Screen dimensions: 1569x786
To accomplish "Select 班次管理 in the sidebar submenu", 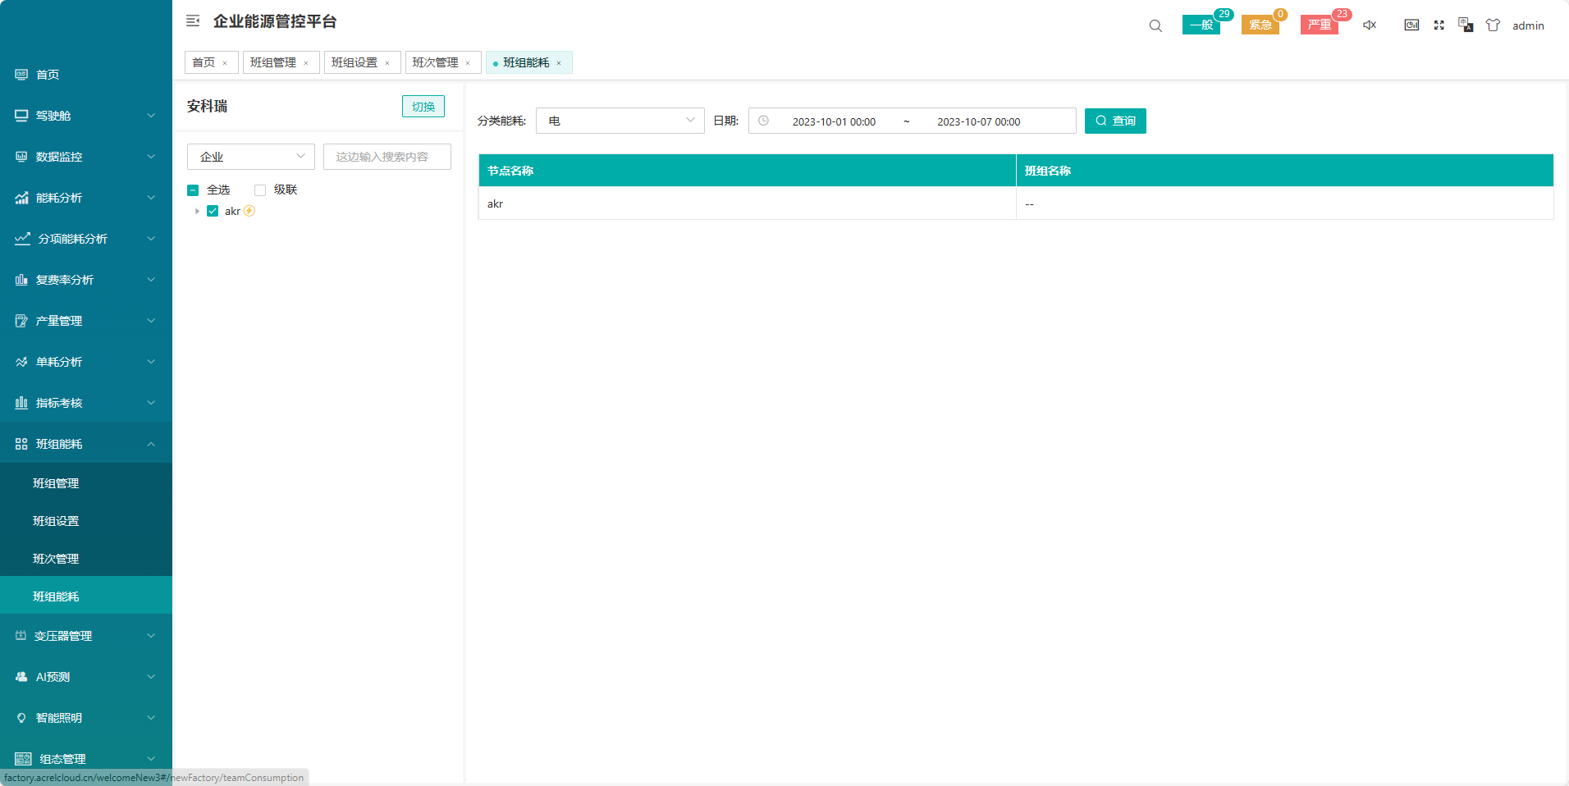I will [56, 559].
